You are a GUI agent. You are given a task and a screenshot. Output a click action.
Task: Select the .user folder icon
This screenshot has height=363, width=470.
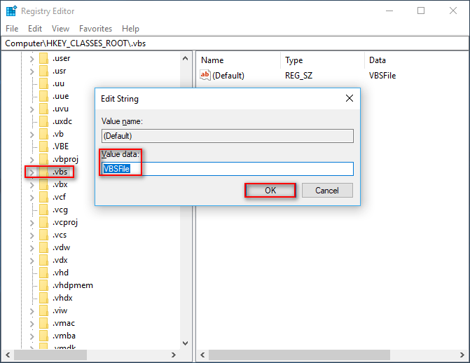coord(43,58)
